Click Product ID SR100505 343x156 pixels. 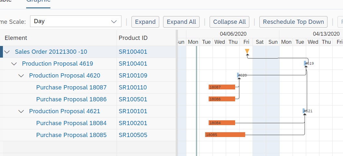point(133,135)
